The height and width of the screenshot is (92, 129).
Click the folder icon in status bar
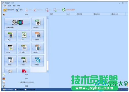pyautogui.click(x=4, y=89)
